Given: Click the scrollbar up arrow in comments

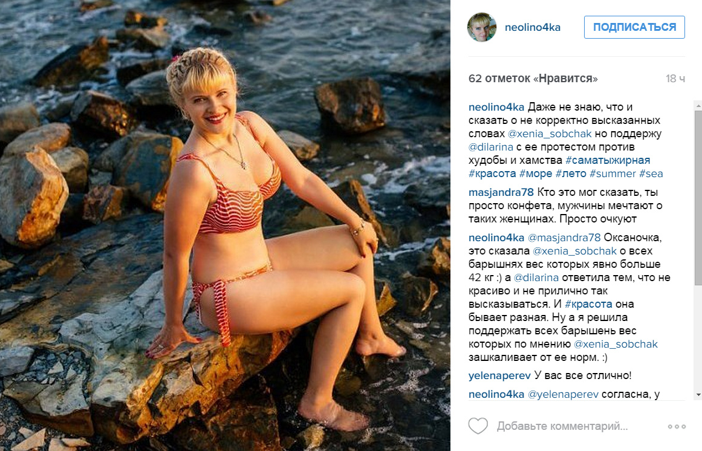Looking at the screenshot, I should pyautogui.click(x=698, y=106).
